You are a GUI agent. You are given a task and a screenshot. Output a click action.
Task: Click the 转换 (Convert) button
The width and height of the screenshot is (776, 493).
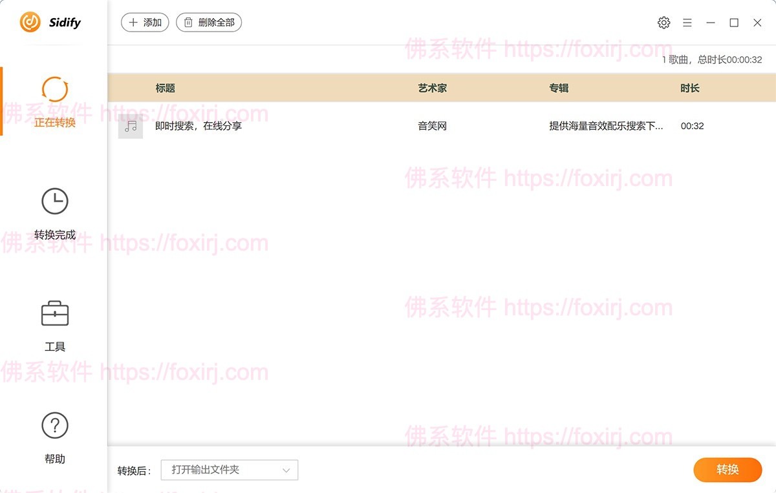coord(727,470)
